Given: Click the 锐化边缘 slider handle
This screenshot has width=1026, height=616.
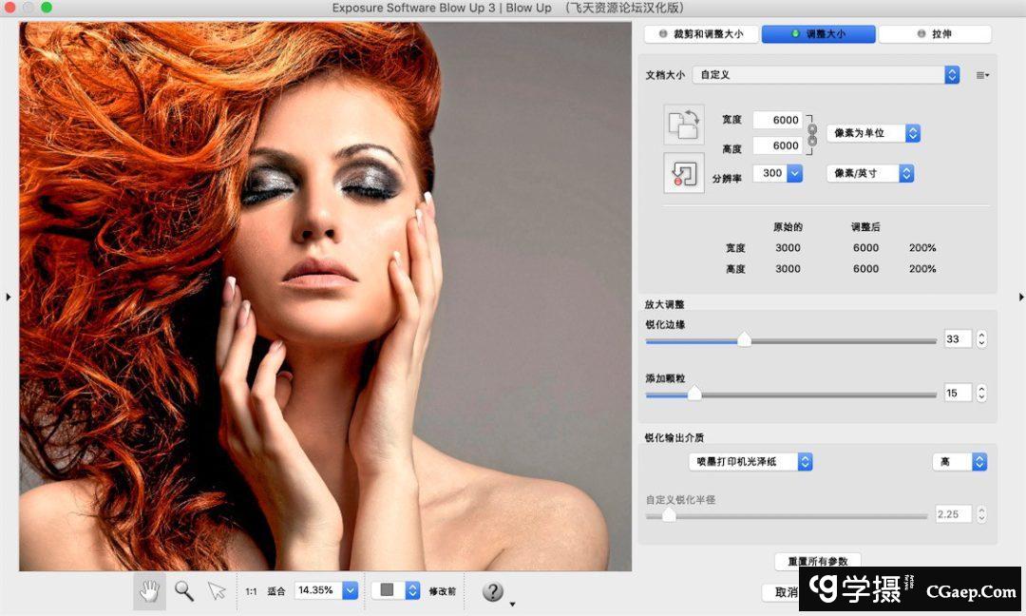Looking at the screenshot, I should [745, 339].
